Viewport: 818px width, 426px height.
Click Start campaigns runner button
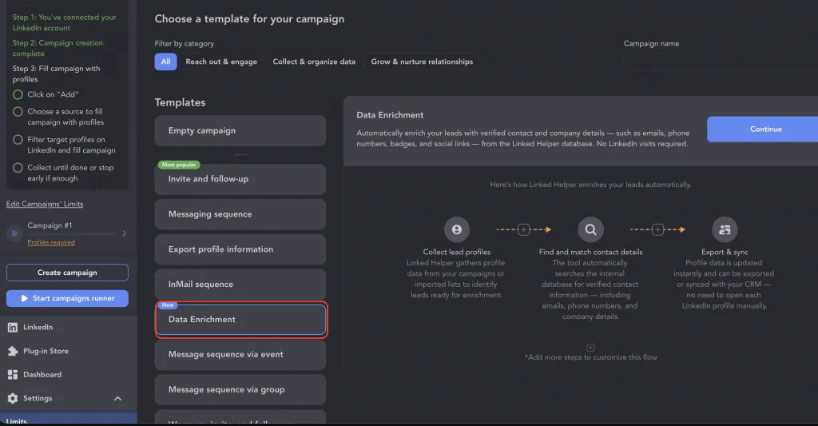pyautogui.click(x=67, y=298)
